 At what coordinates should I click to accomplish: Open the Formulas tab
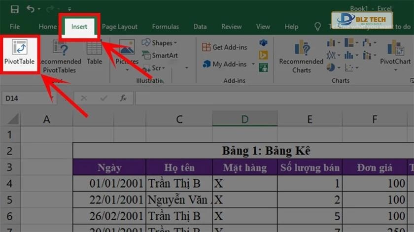point(165,27)
